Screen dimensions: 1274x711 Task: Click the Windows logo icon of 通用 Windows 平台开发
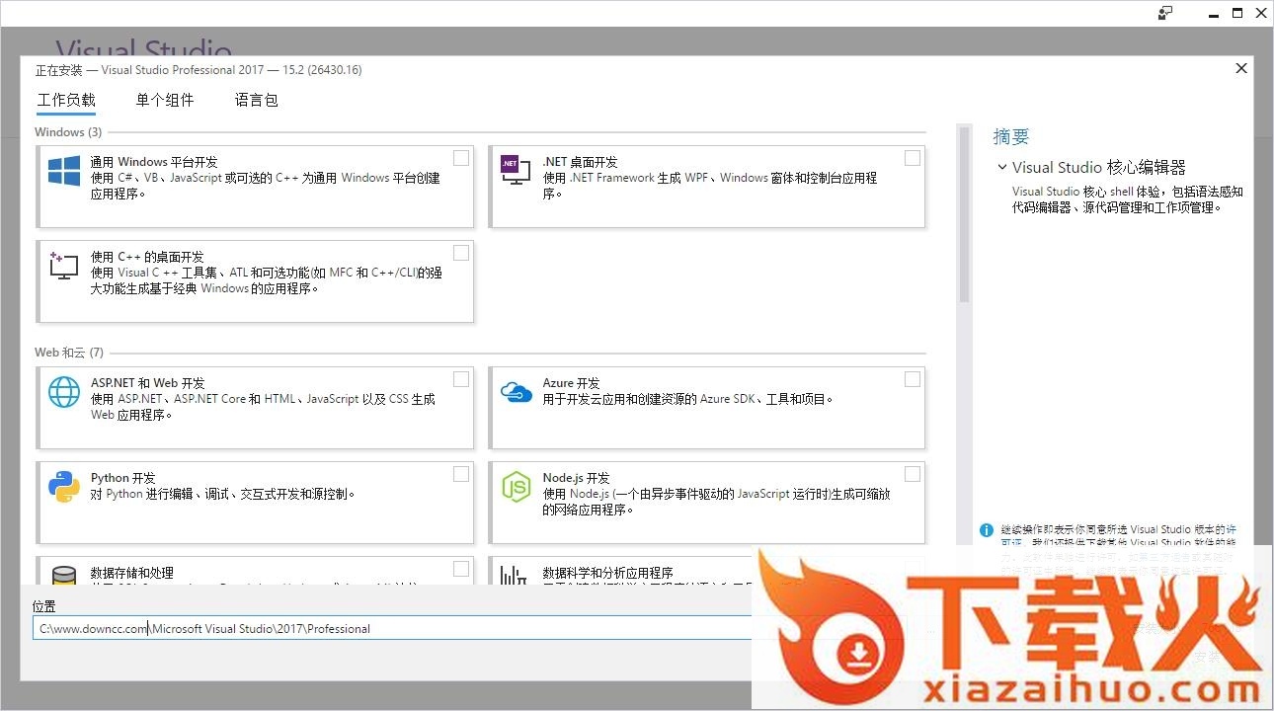[64, 172]
